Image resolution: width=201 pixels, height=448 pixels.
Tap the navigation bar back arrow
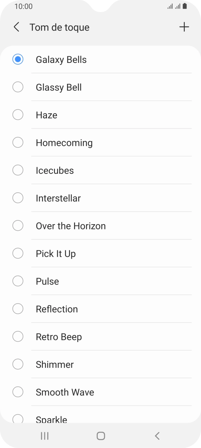pos(157,436)
